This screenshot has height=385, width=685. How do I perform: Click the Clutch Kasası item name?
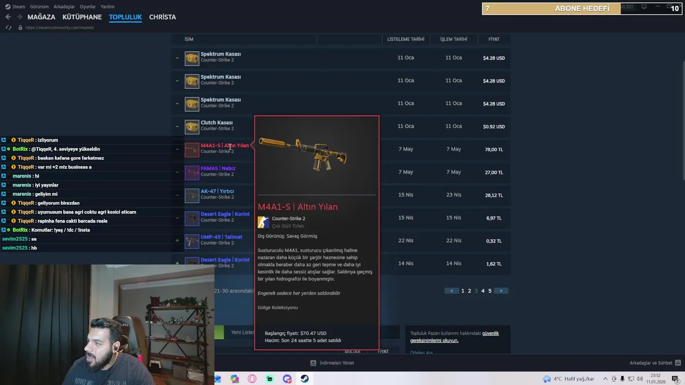216,122
